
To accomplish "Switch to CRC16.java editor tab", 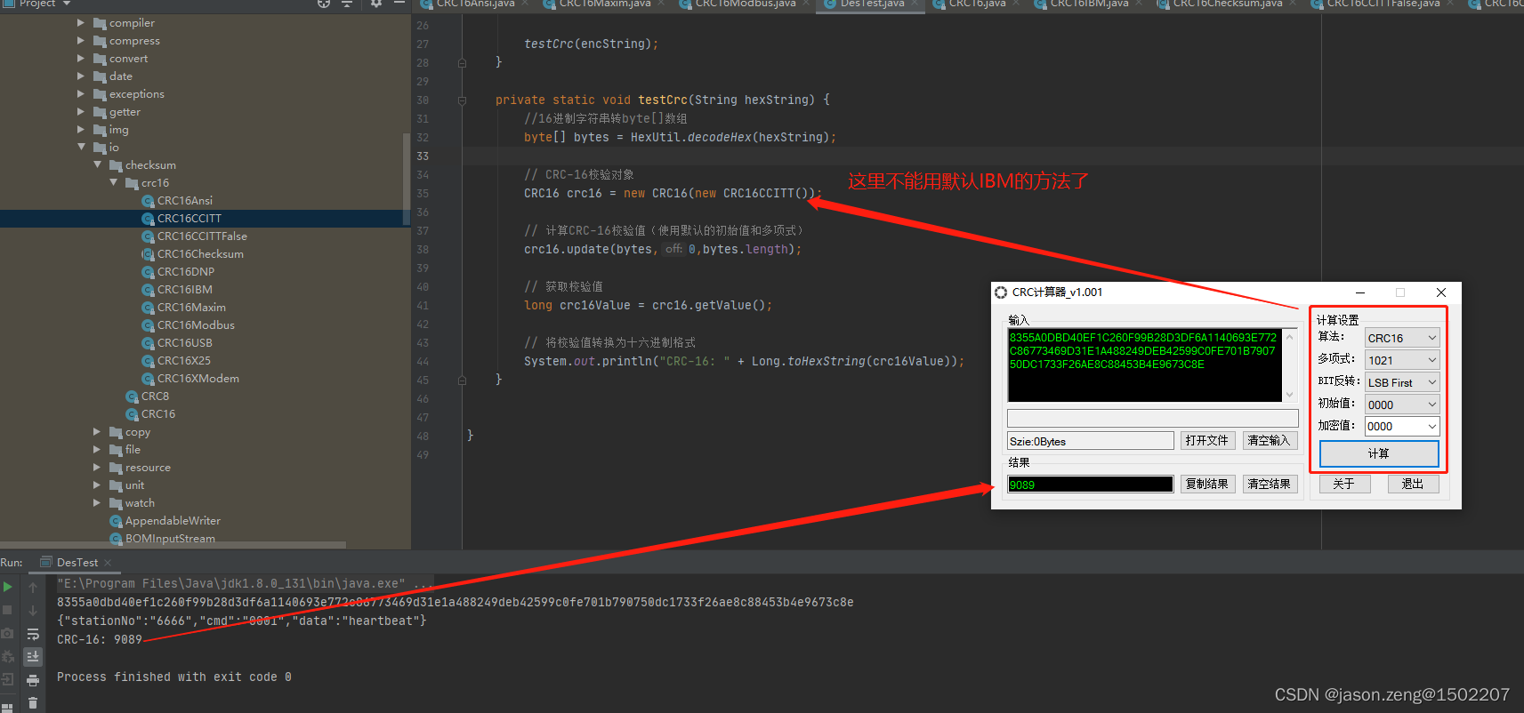I will pos(977,4).
